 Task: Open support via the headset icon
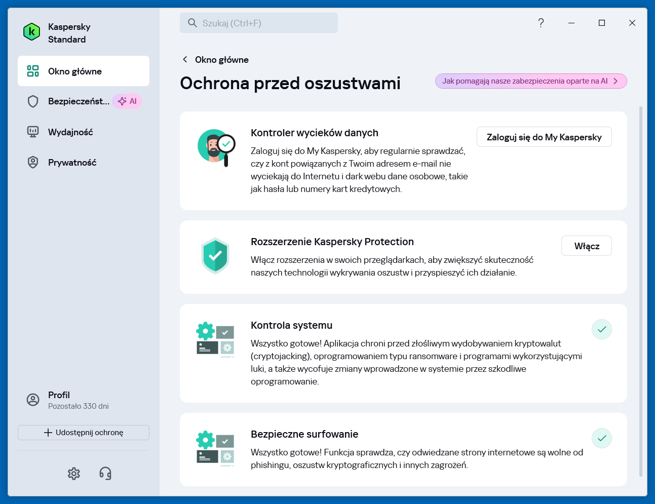(x=105, y=473)
